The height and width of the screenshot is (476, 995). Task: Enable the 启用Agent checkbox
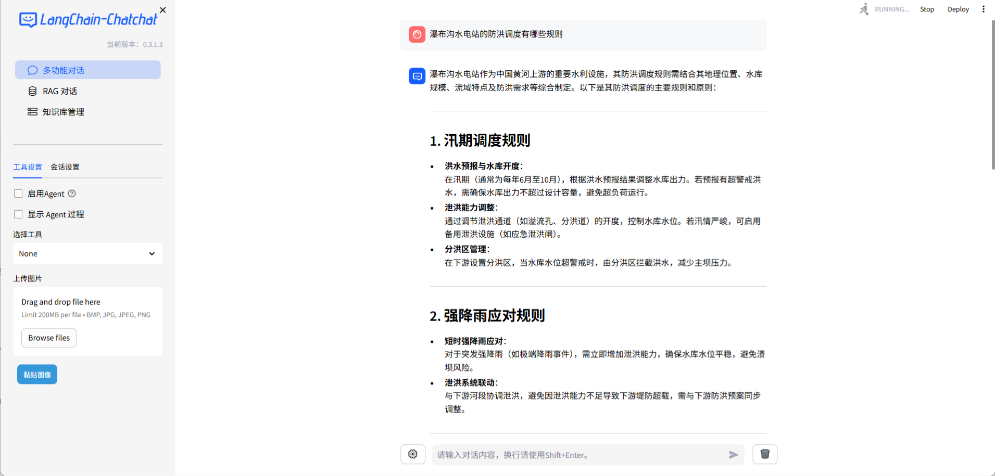(18, 194)
